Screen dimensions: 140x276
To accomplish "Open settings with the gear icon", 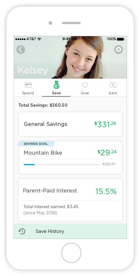I will pyautogui.click(x=119, y=50).
